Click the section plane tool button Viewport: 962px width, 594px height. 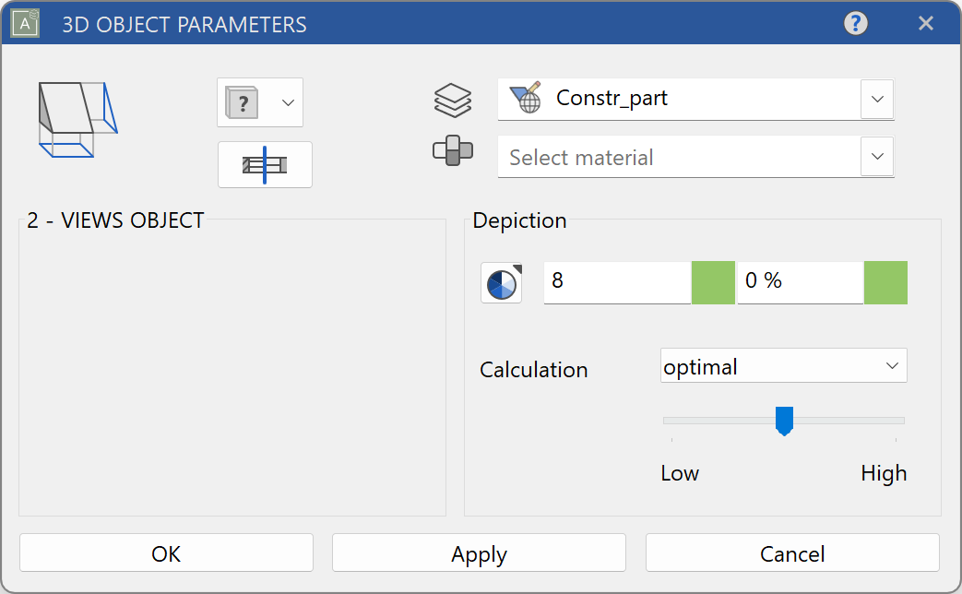tap(265, 164)
